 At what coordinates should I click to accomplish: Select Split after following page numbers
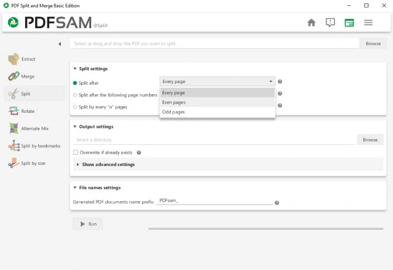coord(75,95)
